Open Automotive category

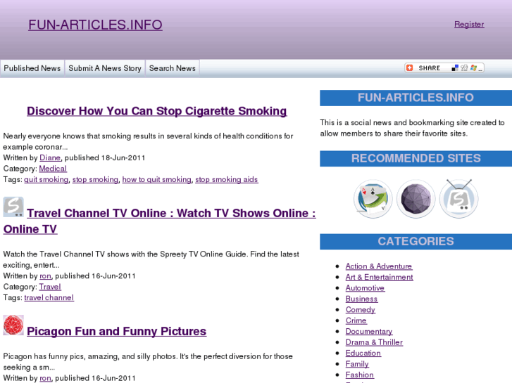pyautogui.click(x=365, y=288)
